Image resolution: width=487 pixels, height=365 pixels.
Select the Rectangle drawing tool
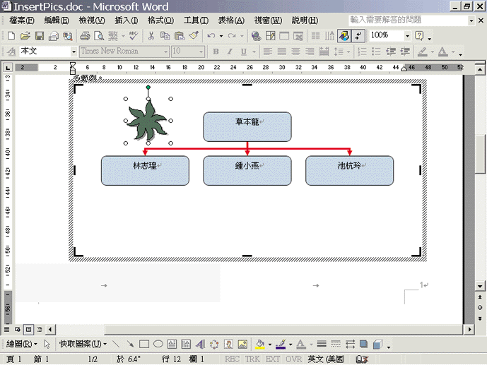pos(144,344)
